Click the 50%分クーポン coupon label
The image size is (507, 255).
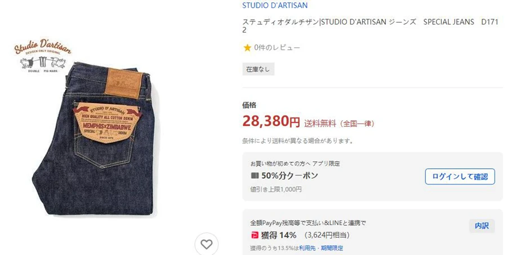tap(290, 175)
